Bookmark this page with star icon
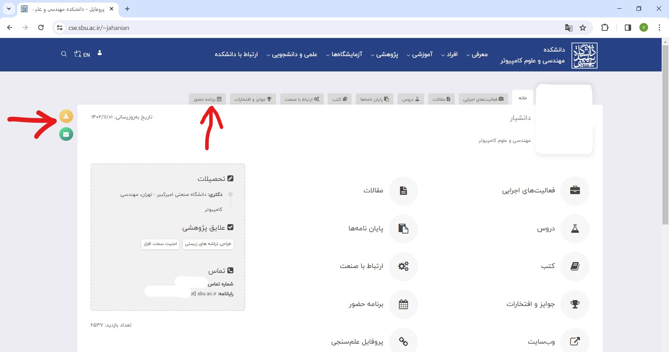 [583, 28]
